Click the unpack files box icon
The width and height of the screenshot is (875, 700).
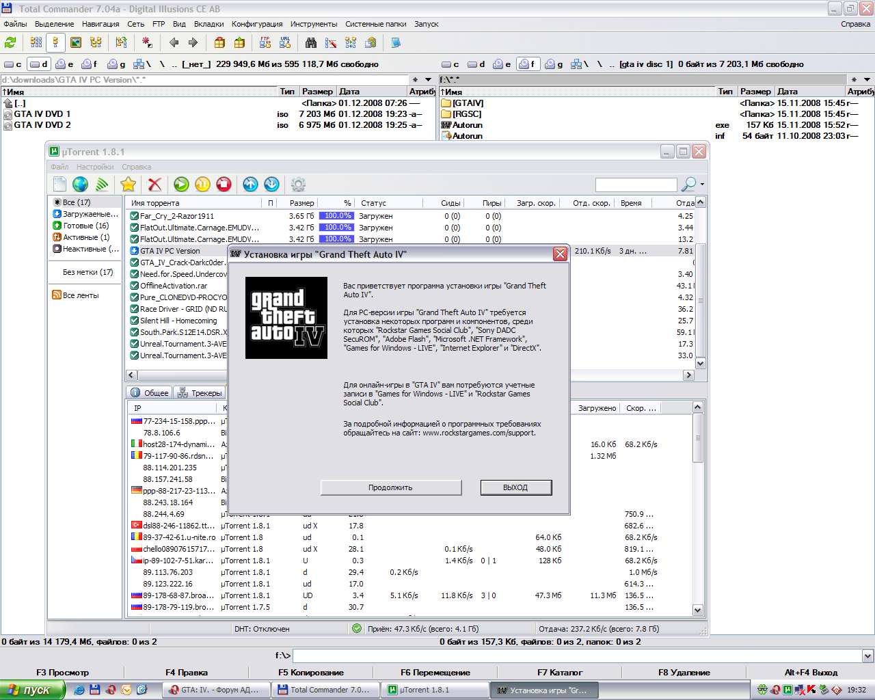[x=239, y=42]
